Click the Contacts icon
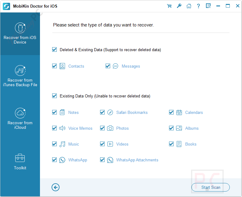The height and width of the screenshot is (197, 242). click(x=62, y=66)
